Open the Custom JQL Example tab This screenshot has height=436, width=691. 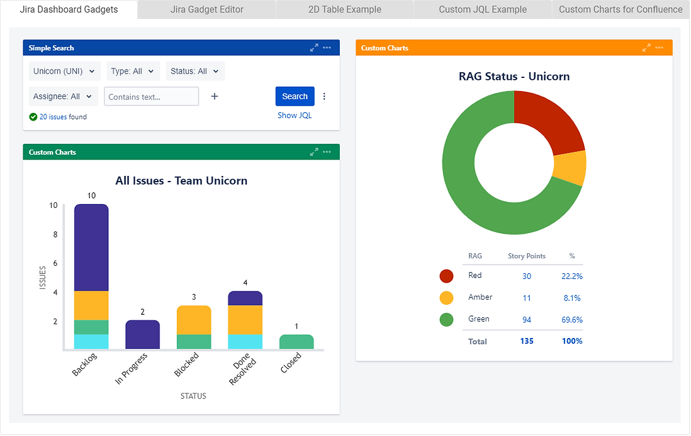click(483, 9)
